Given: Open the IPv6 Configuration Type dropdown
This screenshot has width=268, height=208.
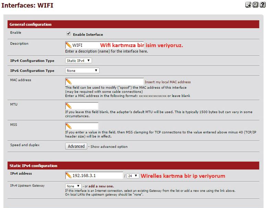Looking at the screenshot, I should (x=82, y=70).
